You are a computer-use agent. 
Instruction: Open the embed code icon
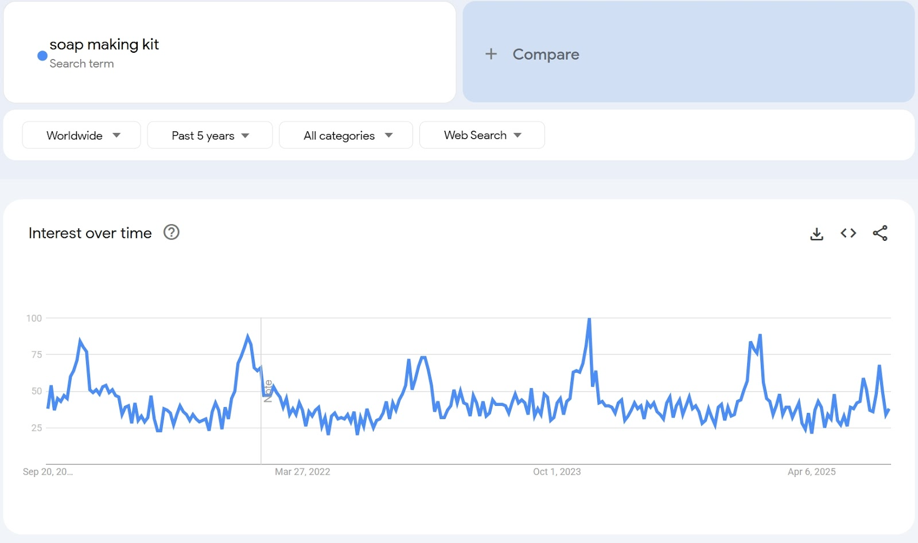point(848,233)
